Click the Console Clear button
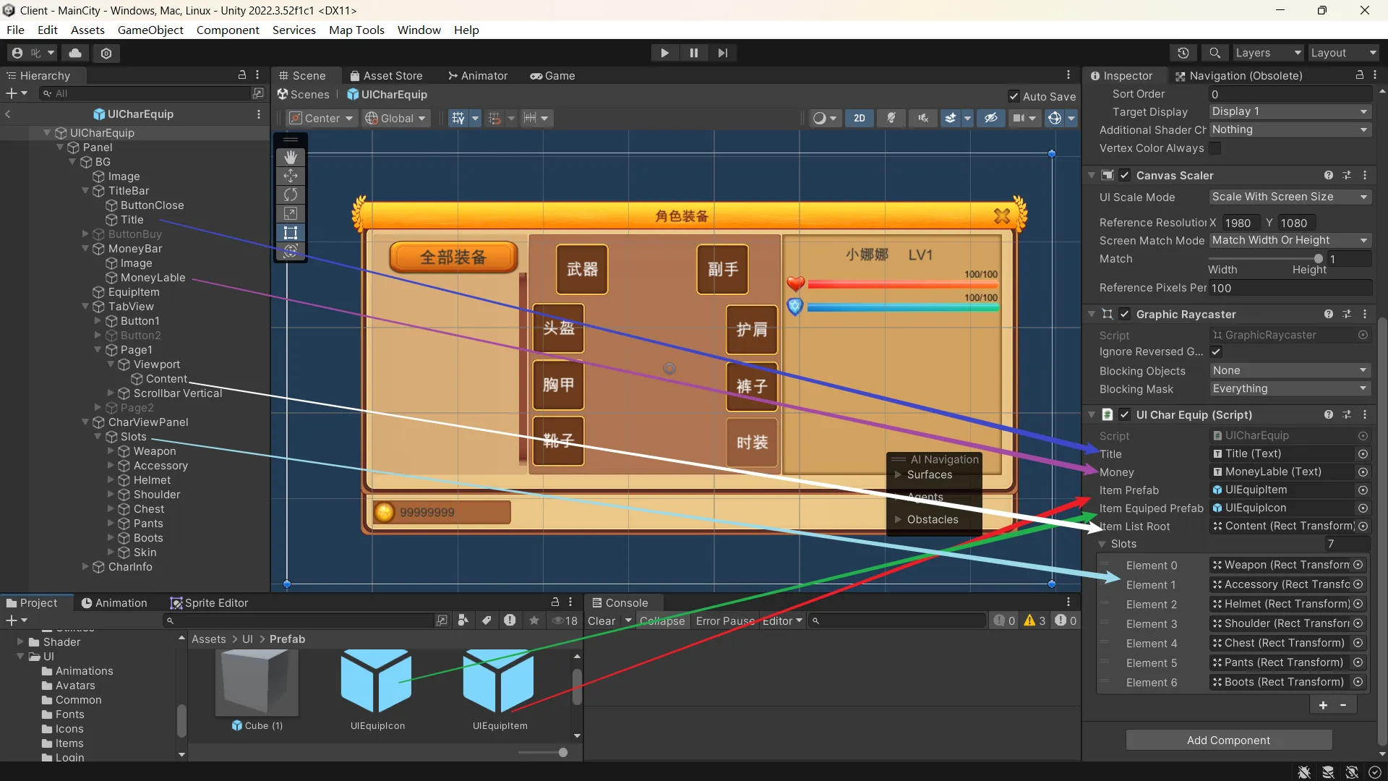This screenshot has width=1388, height=781. (x=601, y=620)
